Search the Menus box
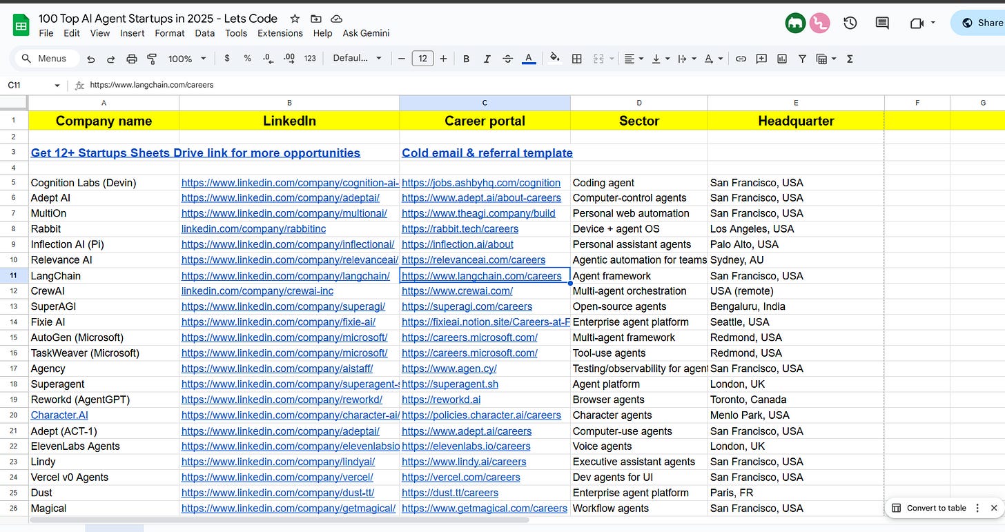Image resolution: width=1005 pixels, height=532 pixels. coord(46,59)
